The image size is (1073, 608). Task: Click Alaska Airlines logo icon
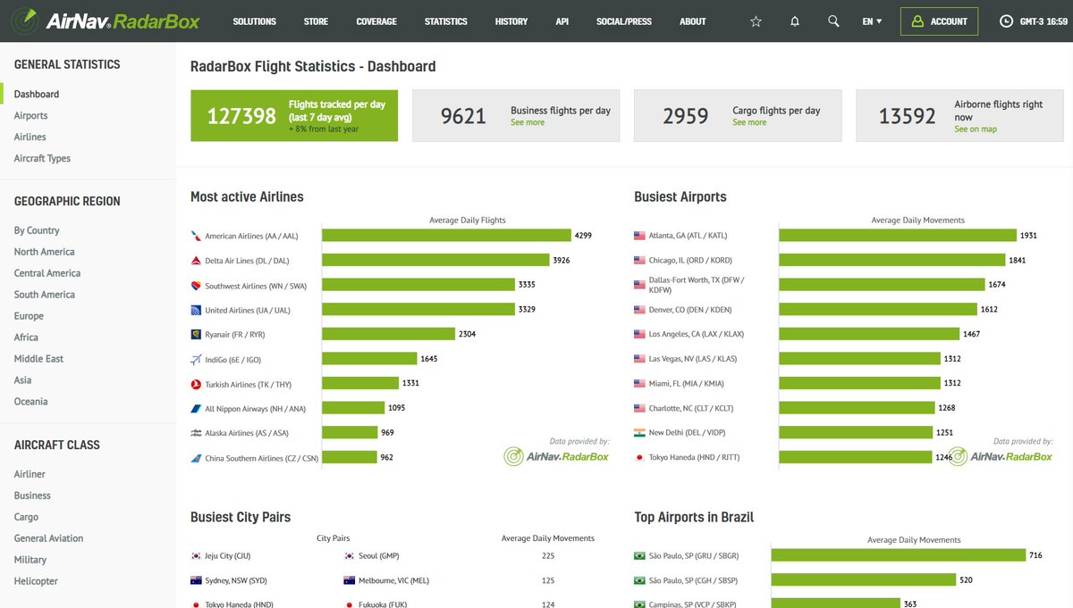point(196,433)
